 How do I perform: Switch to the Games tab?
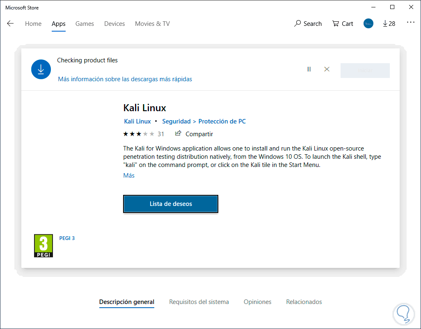85,24
